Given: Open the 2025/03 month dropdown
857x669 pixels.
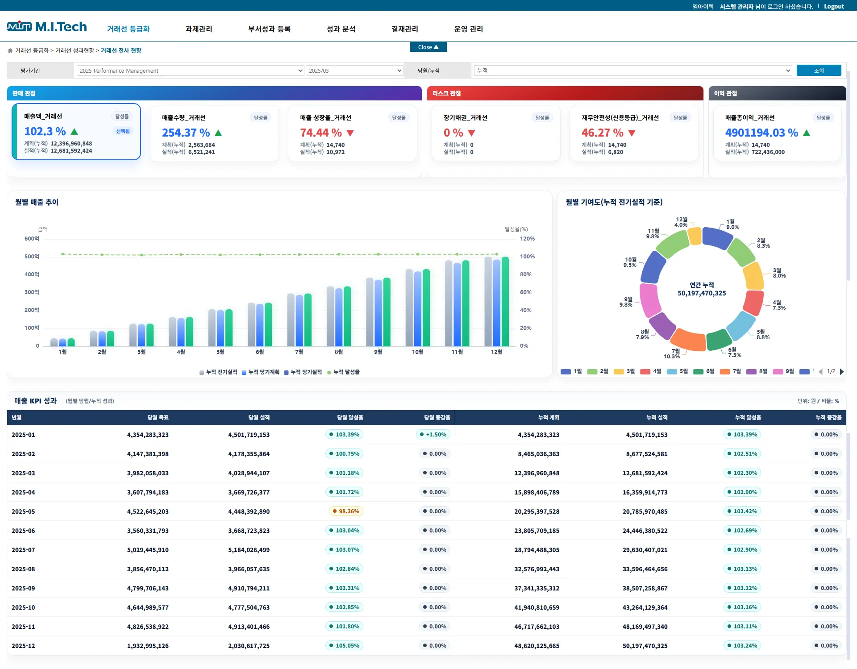Looking at the screenshot, I should coord(355,71).
